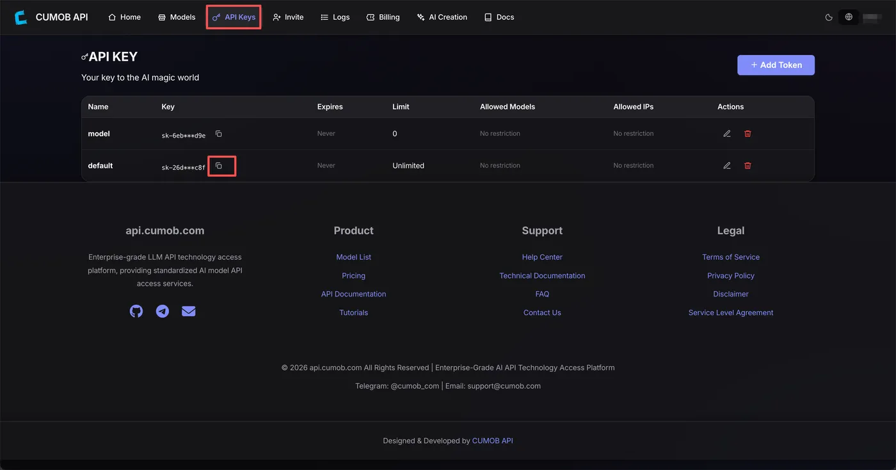The width and height of the screenshot is (896, 470).
Task: Open the GitHub icon in the footer
Action: pos(136,311)
